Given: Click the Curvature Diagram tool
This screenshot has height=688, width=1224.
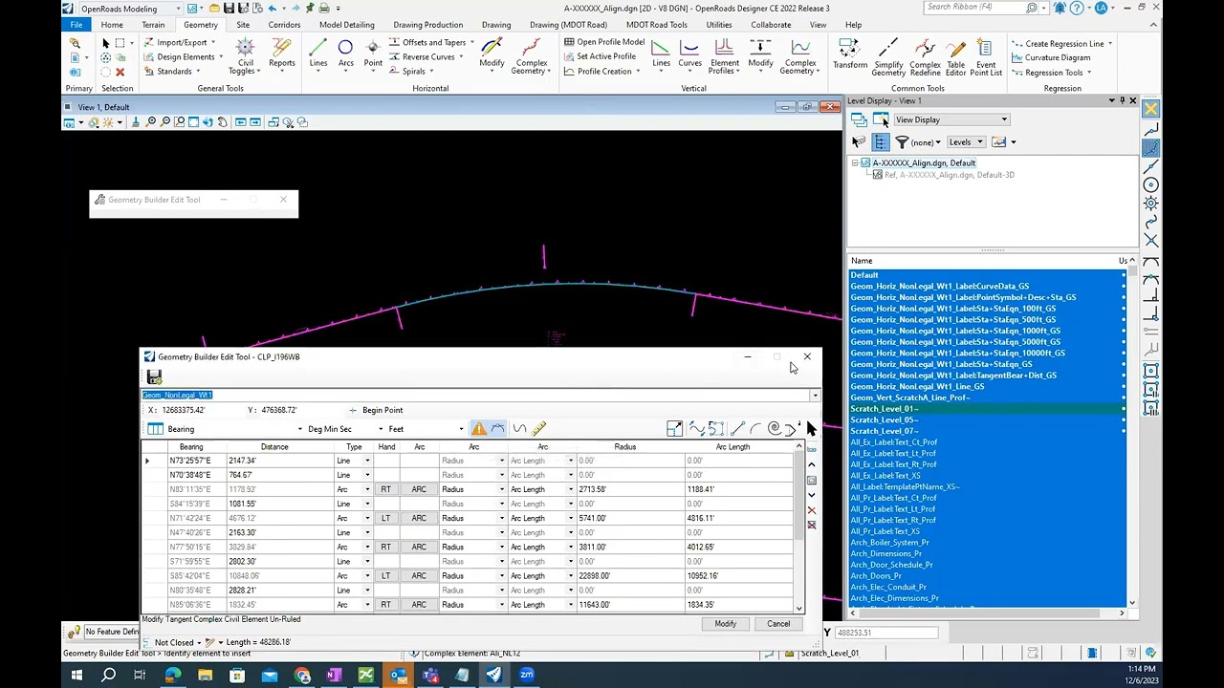Looking at the screenshot, I should click(1051, 57).
